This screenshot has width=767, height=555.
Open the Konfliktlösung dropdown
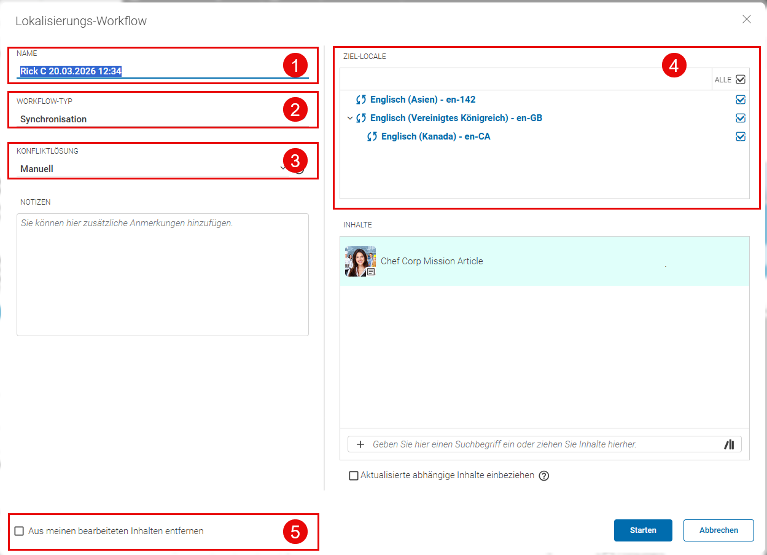[x=154, y=168]
